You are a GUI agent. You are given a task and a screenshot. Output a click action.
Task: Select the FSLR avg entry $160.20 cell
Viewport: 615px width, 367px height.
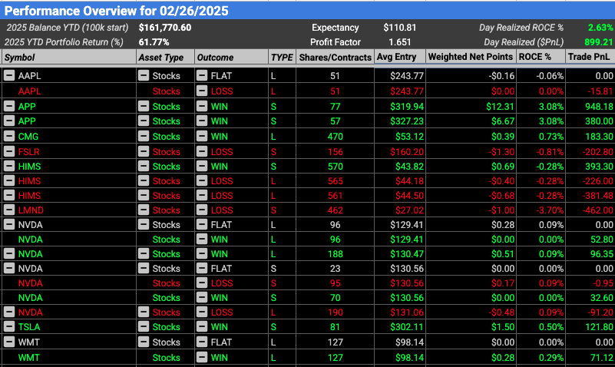400,151
